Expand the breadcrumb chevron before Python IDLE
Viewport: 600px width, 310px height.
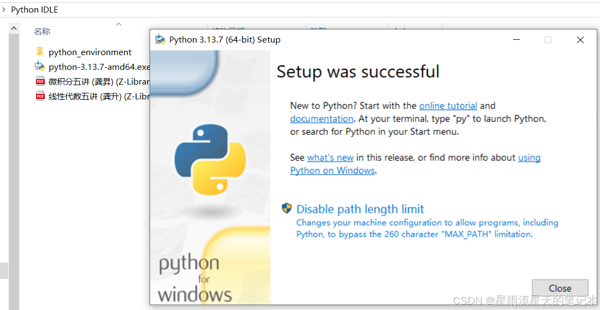click(3, 10)
